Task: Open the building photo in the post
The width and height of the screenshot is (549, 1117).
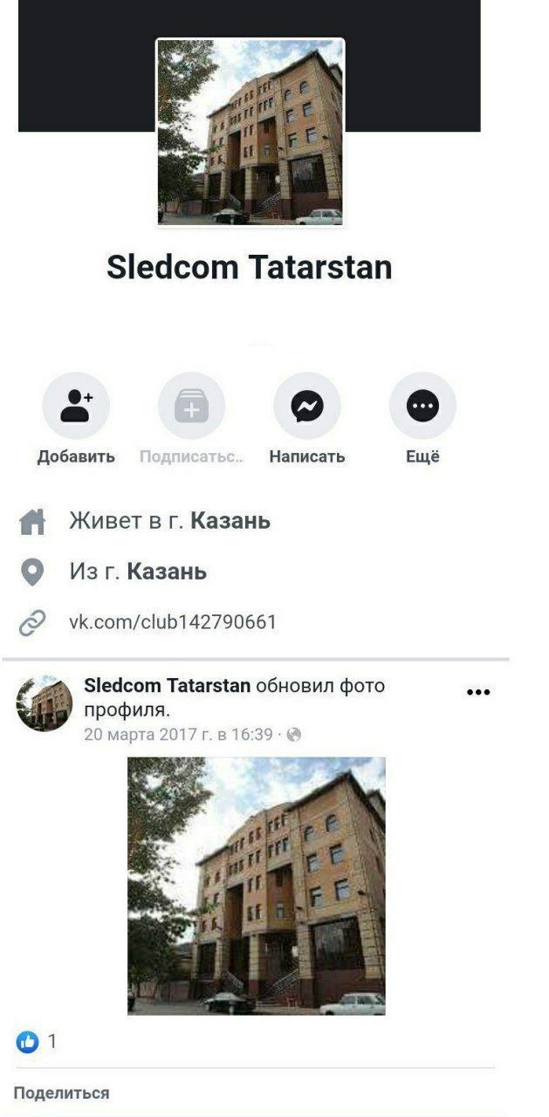Action: [x=257, y=886]
